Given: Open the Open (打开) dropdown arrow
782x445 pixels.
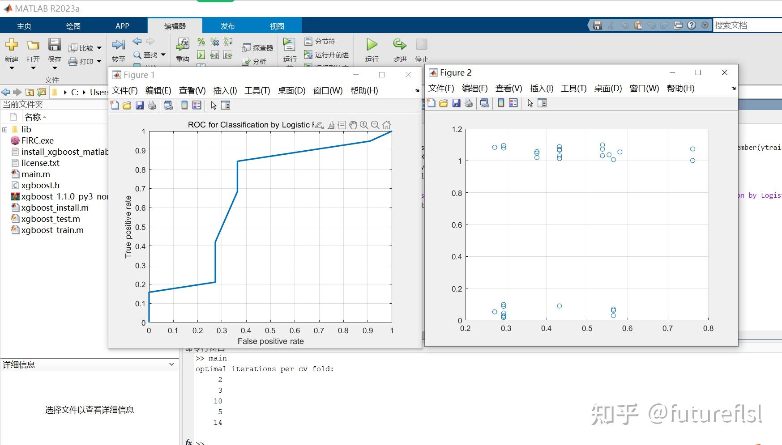Looking at the screenshot, I should tap(33, 68).
